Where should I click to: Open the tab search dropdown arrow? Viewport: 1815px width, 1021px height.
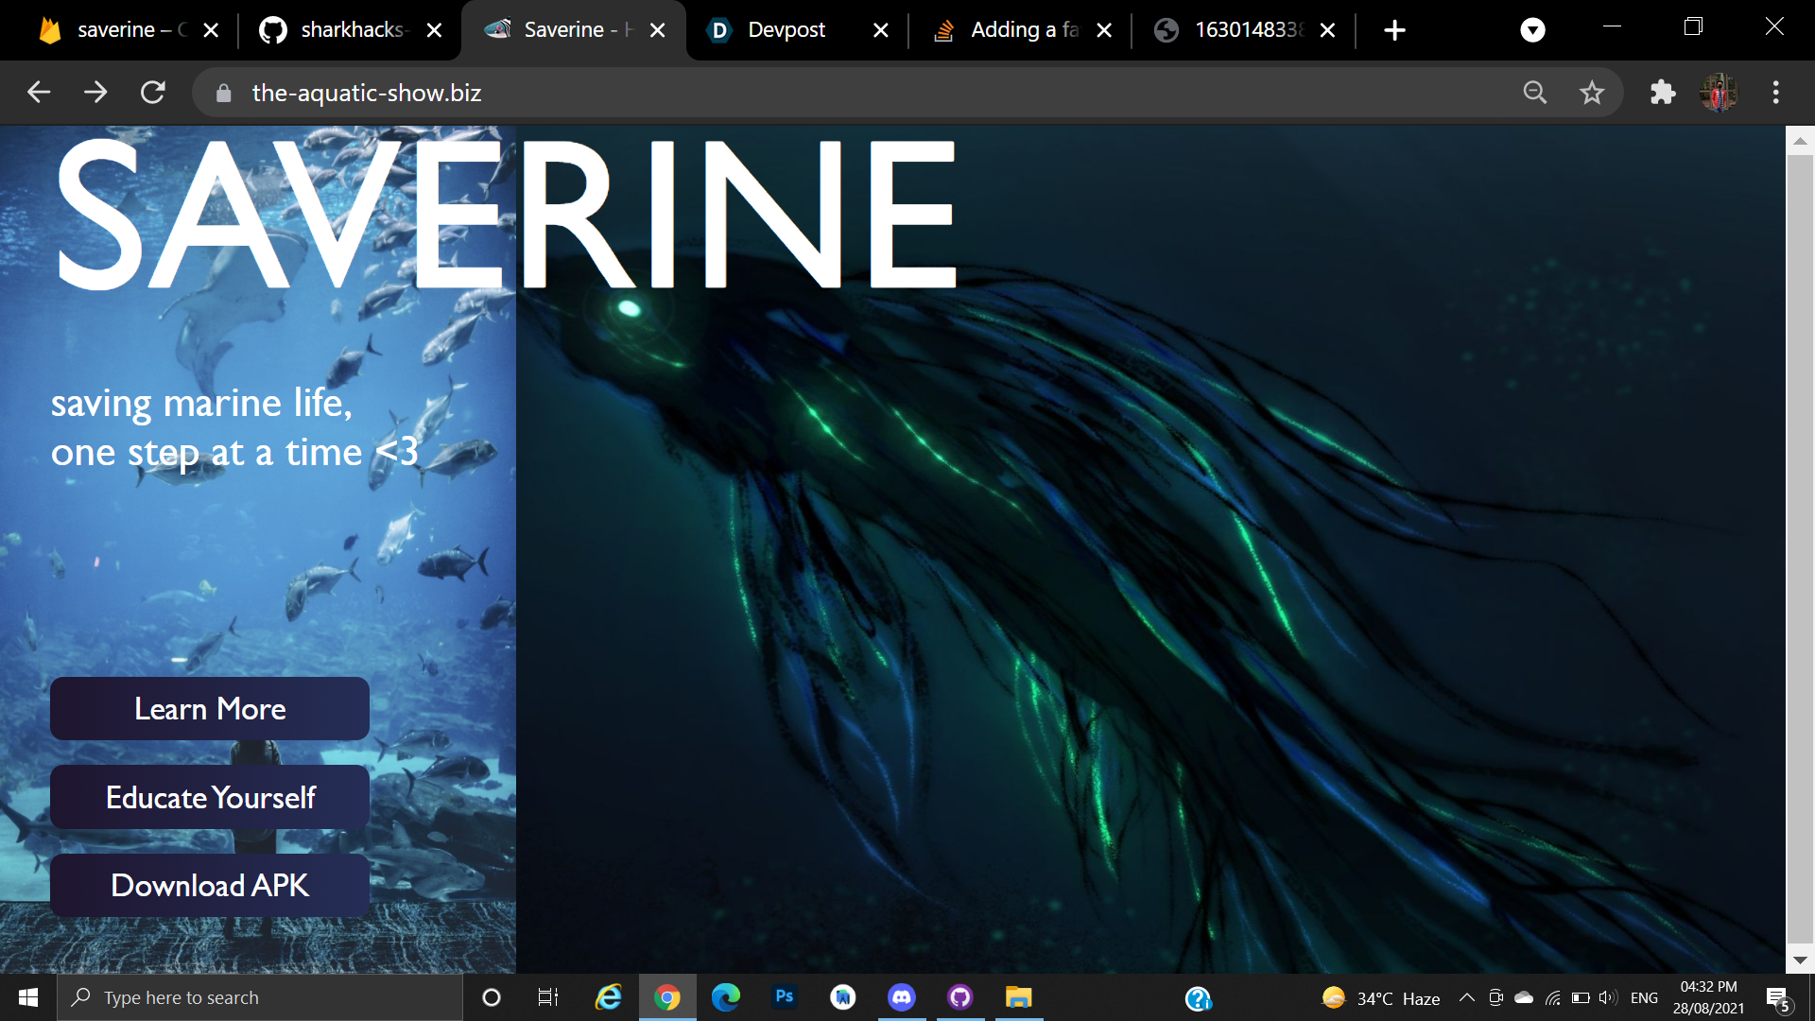tap(1532, 30)
